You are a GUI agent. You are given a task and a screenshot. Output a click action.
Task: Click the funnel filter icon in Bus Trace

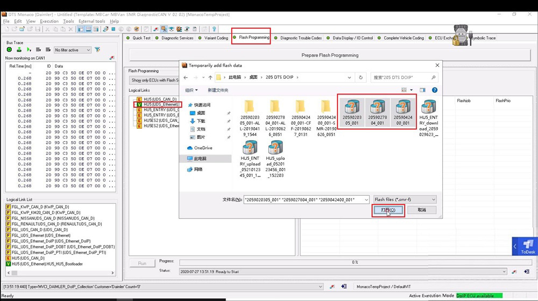[x=97, y=50]
